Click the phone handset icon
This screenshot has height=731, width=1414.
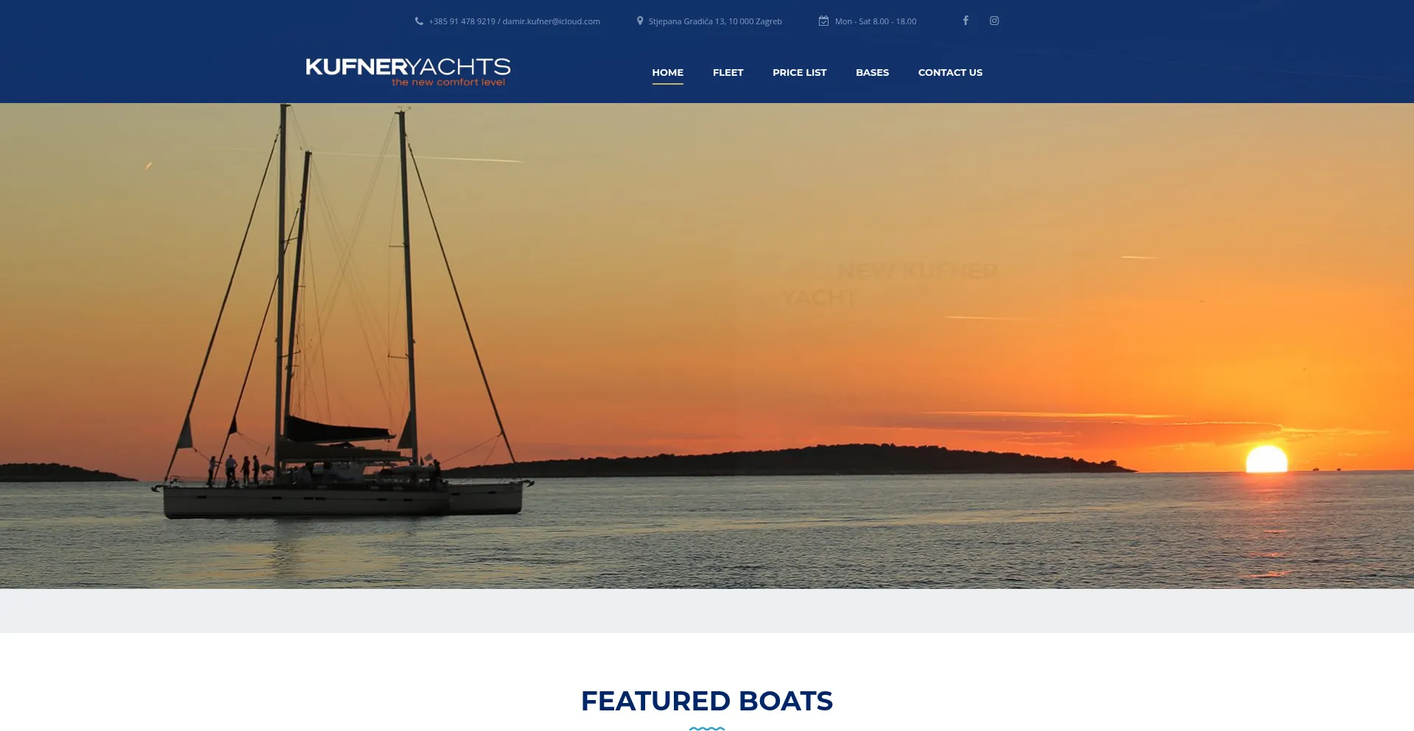(x=419, y=21)
